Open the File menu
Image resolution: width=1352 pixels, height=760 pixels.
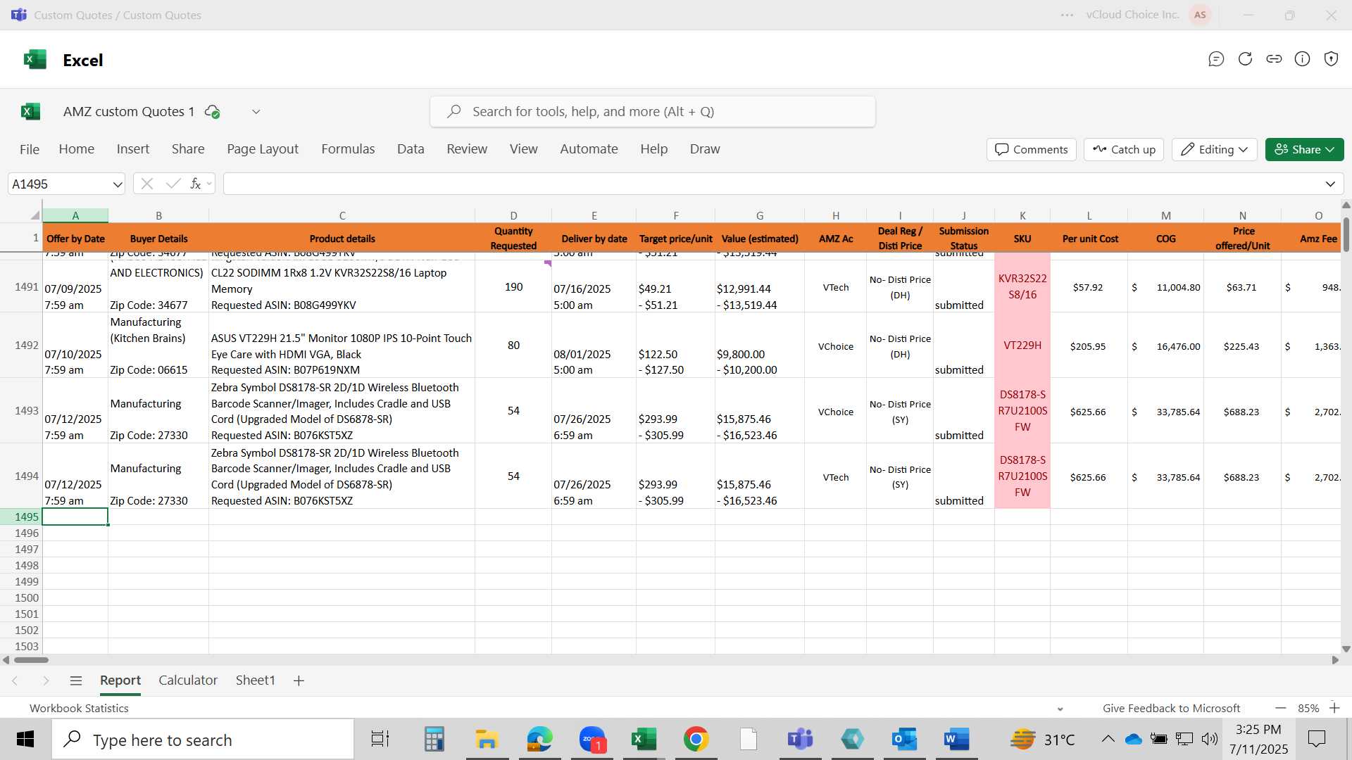(30, 149)
